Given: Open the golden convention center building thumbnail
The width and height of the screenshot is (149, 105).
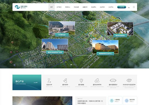Looking at the screenshot, I should (105, 47).
